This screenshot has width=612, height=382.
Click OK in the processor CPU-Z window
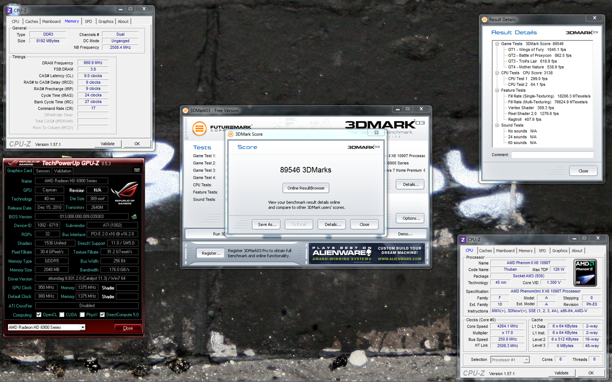click(591, 373)
